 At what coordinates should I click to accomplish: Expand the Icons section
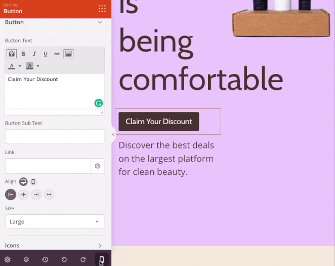[55, 245]
